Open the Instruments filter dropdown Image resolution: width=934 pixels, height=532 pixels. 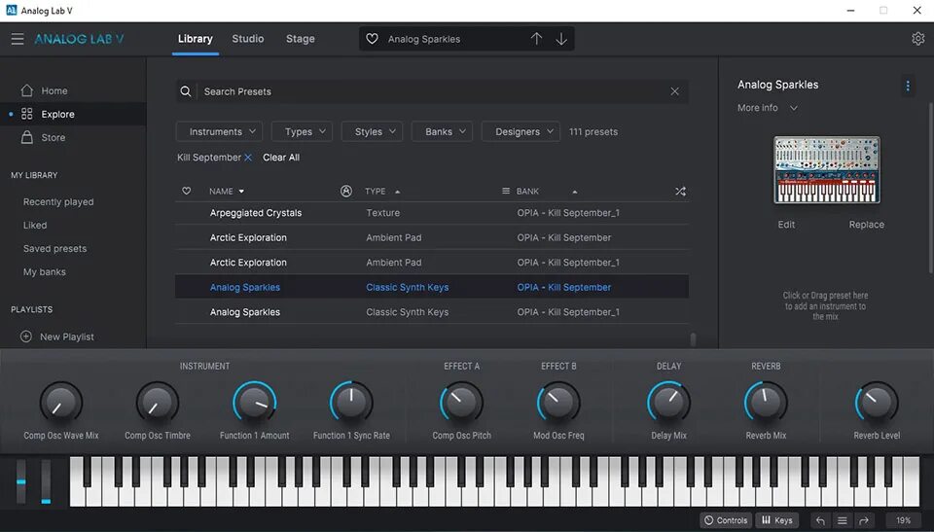[x=219, y=131]
